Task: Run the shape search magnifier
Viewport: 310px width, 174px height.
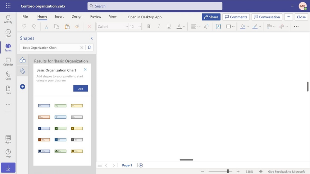Action: coord(89,48)
